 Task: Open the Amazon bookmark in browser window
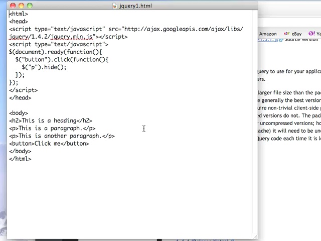tap(268, 34)
